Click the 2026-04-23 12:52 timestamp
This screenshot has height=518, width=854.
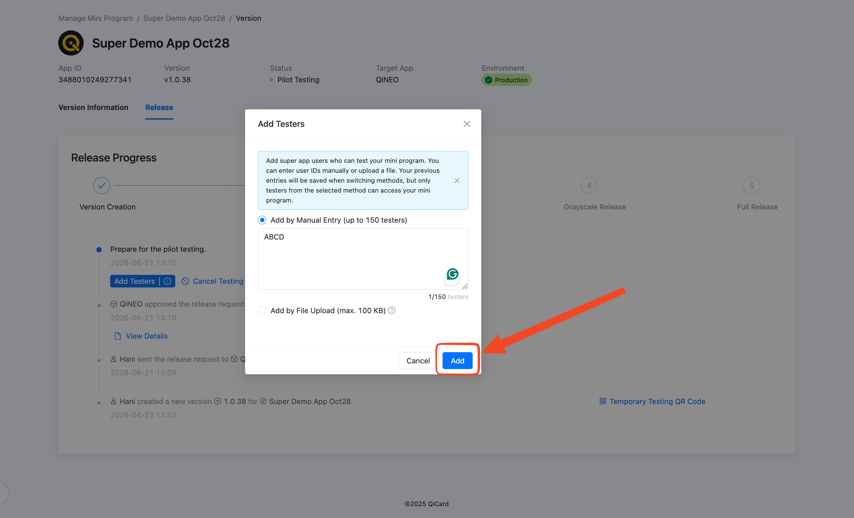tap(143, 415)
